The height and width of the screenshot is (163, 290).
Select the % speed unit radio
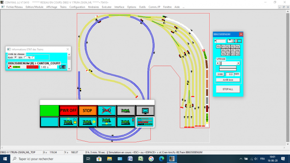point(33,57)
